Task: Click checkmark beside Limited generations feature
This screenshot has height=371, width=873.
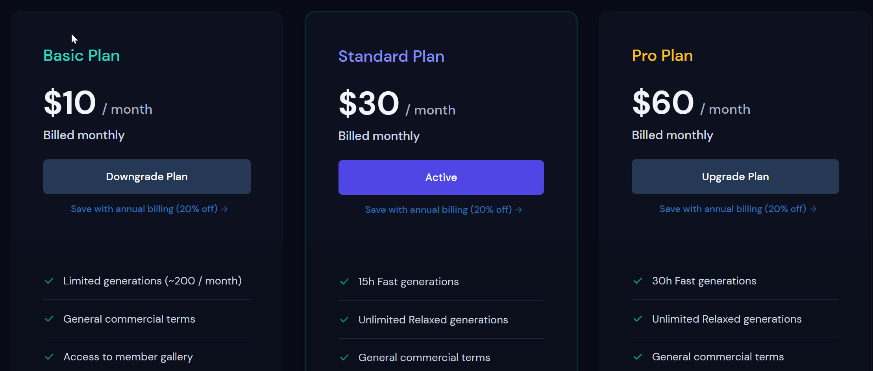Action: (49, 281)
